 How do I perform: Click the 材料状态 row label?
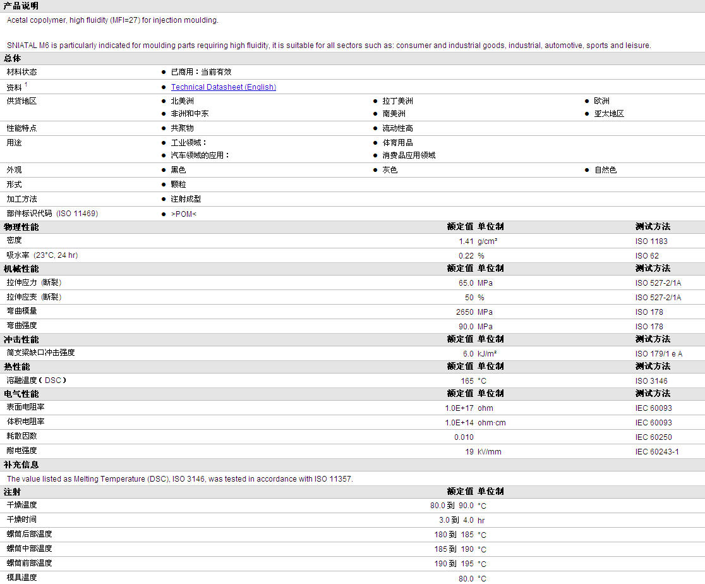pyautogui.click(x=21, y=72)
